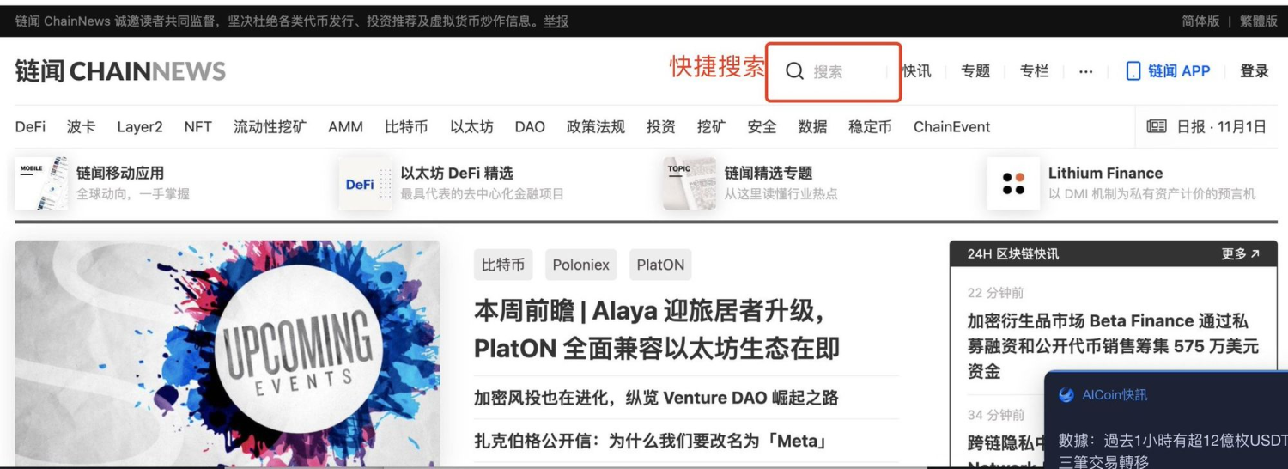
Task: Click the magnifier search icon
Action: (x=795, y=71)
